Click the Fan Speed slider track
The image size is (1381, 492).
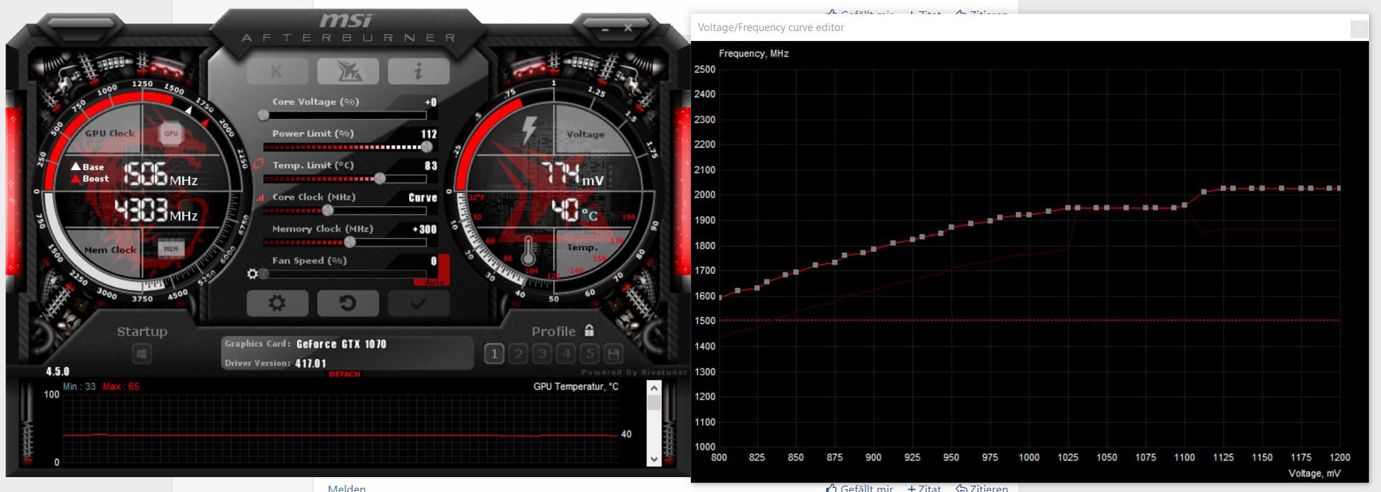click(x=345, y=274)
